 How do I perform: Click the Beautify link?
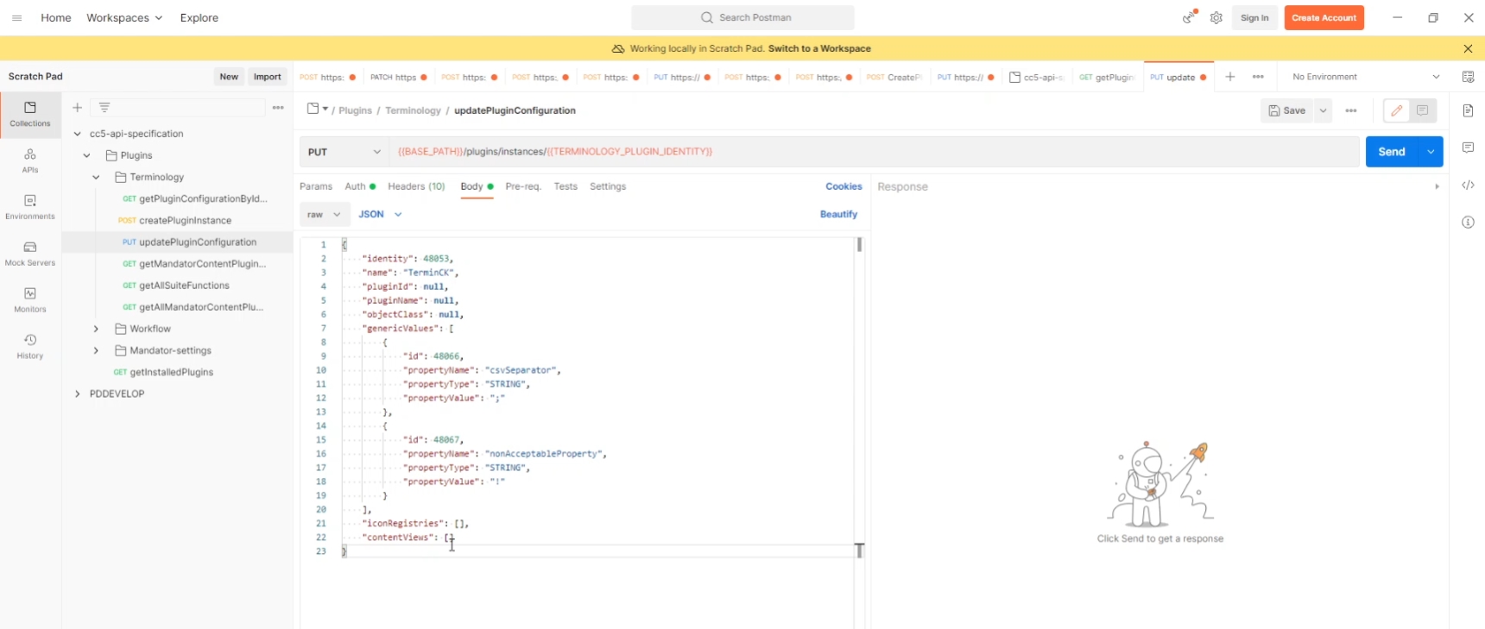(838, 214)
